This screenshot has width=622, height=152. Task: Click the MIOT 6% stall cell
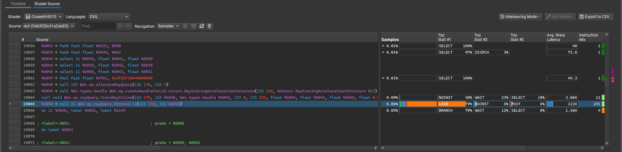pyautogui.click(x=528, y=104)
